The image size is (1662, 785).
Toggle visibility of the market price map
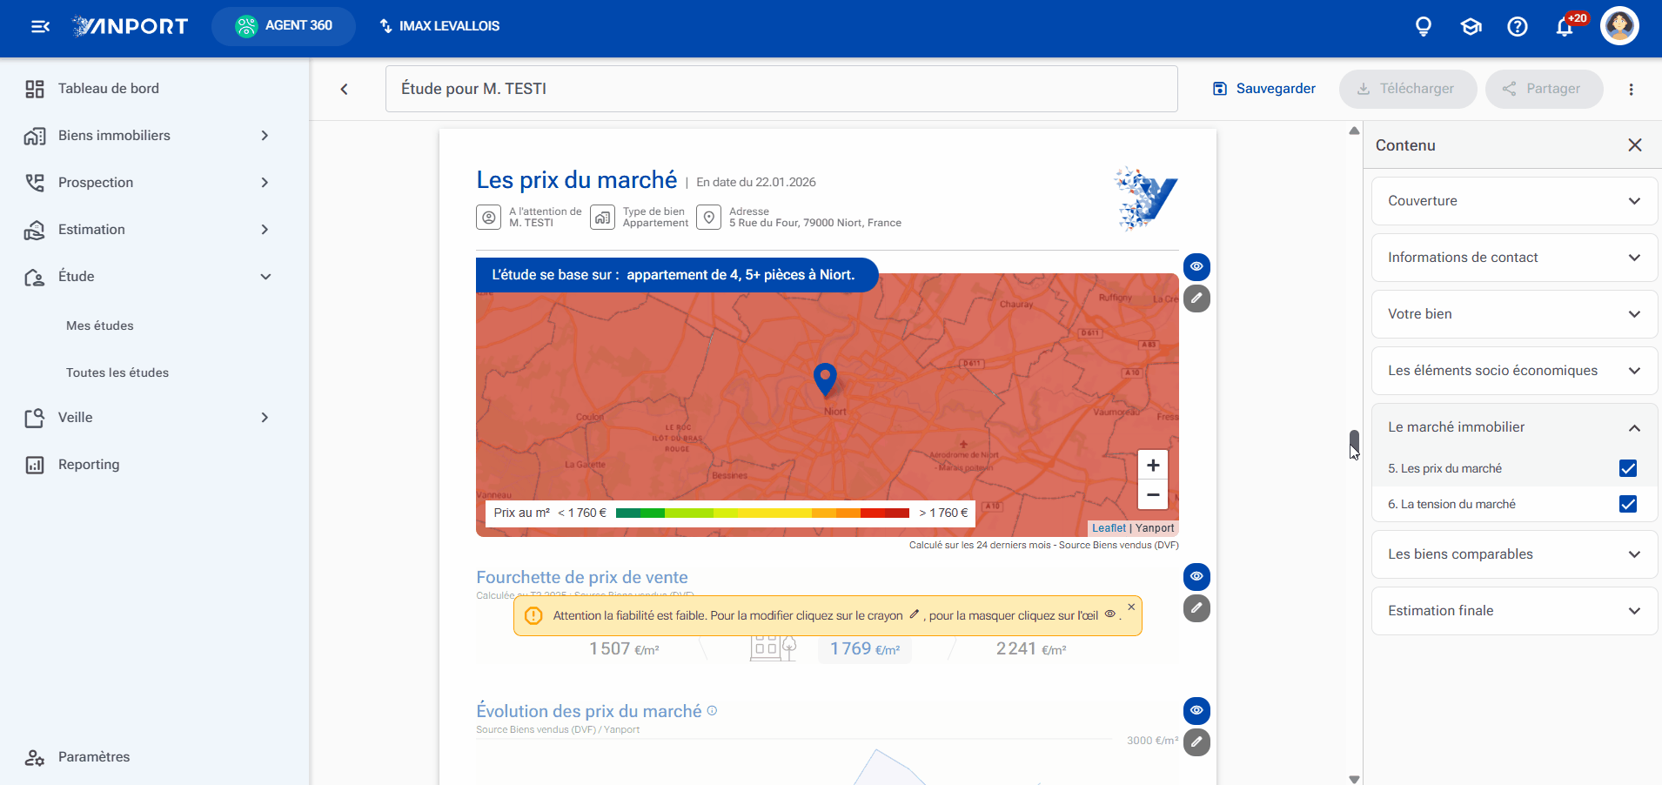point(1196,266)
